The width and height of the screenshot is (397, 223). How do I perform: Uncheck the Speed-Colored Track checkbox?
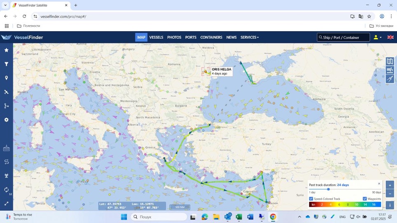coord(311,199)
